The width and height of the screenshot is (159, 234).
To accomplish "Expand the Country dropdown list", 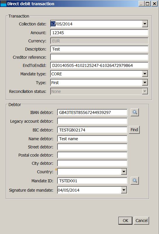I will click(124, 171).
